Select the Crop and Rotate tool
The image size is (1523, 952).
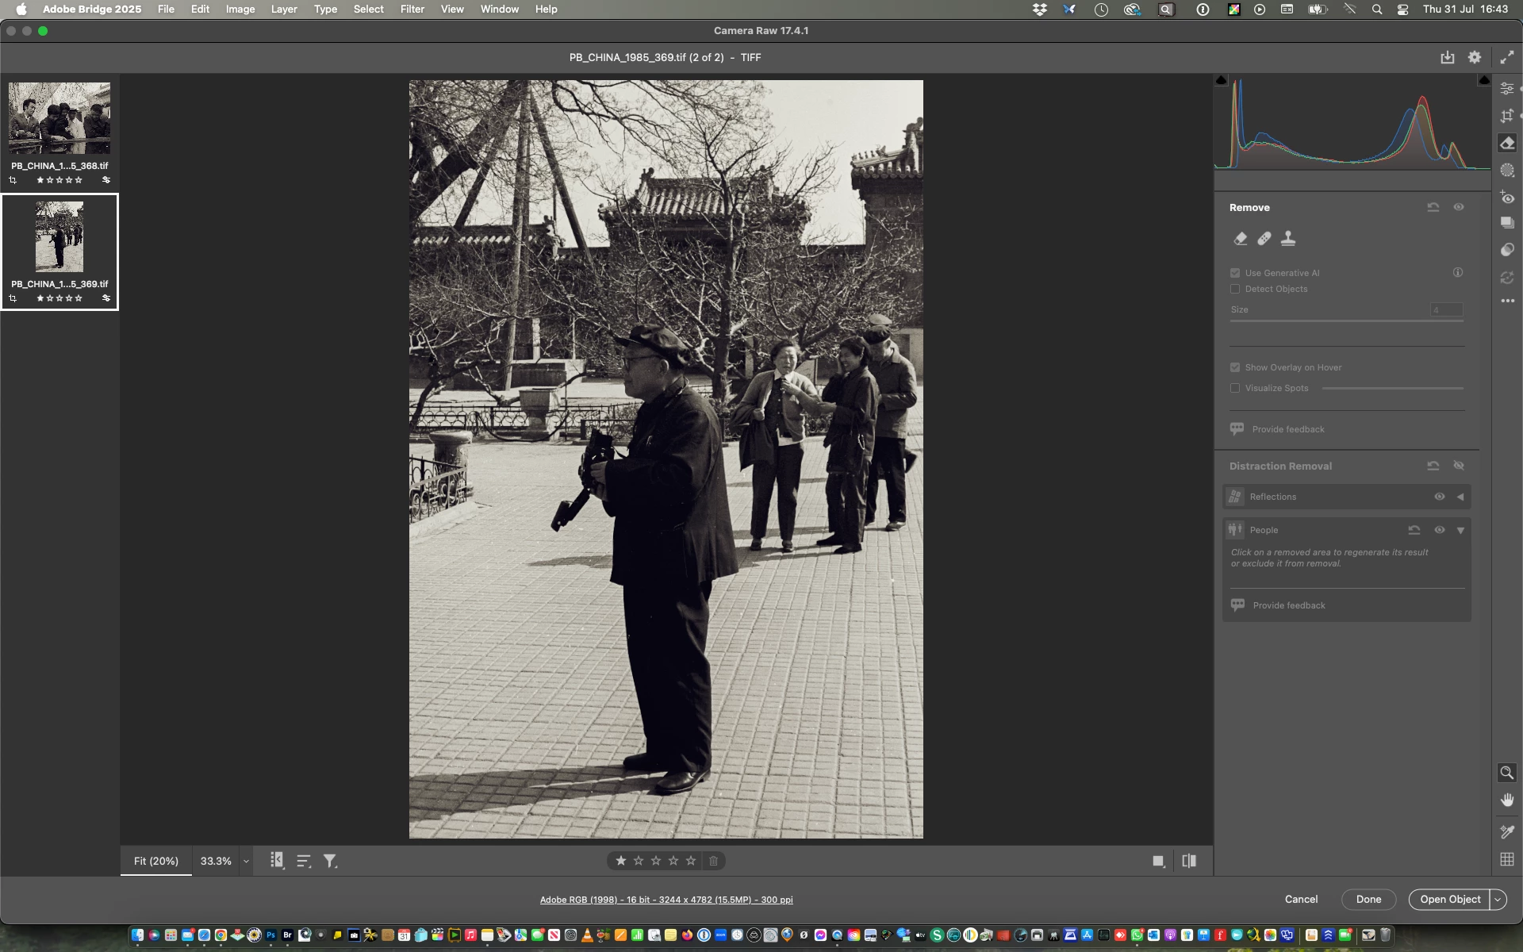(x=1507, y=116)
